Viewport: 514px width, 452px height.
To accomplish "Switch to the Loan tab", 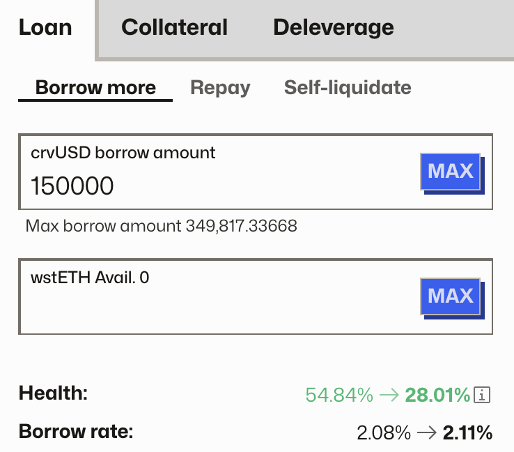I will point(45,28).
